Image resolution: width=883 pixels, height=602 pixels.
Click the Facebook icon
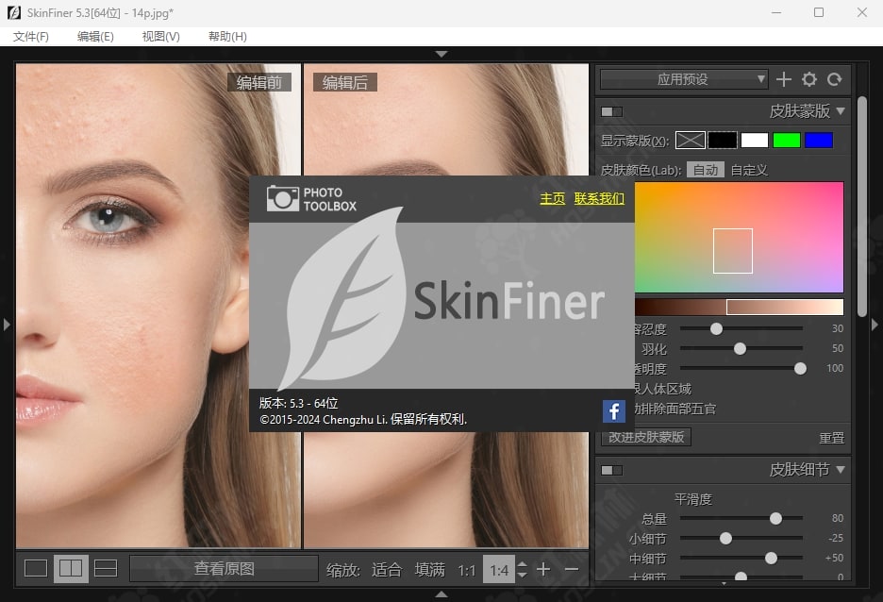point(614,410)
